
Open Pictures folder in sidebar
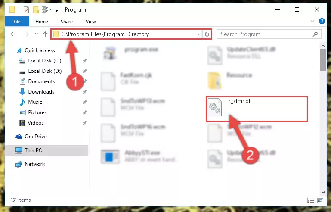(37, 112)
